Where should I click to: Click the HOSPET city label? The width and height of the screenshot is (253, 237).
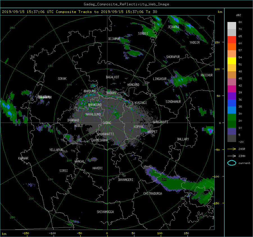(x=152, y=132)
